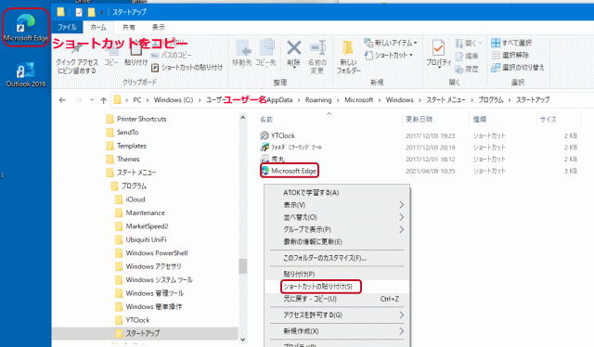
Task: Choose 最新の情報に更新(E)
Action: tap(337, 241)
